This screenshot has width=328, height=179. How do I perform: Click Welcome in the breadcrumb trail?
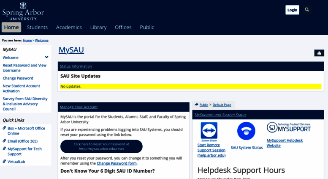point(42,41)
